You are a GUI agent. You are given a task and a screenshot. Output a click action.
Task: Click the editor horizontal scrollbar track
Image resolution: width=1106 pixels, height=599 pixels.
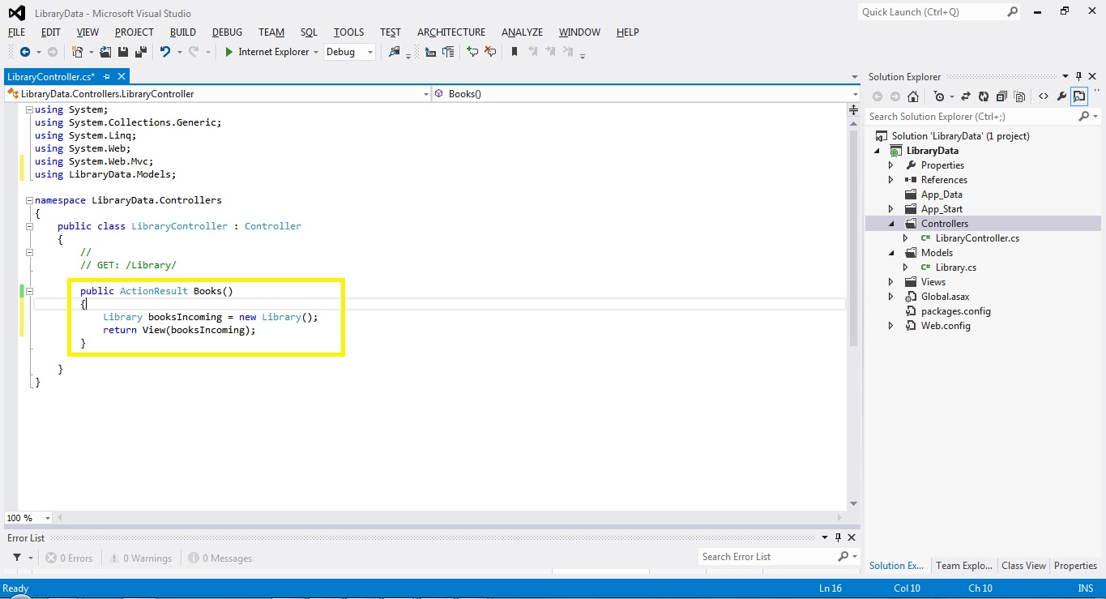(451, 517)
